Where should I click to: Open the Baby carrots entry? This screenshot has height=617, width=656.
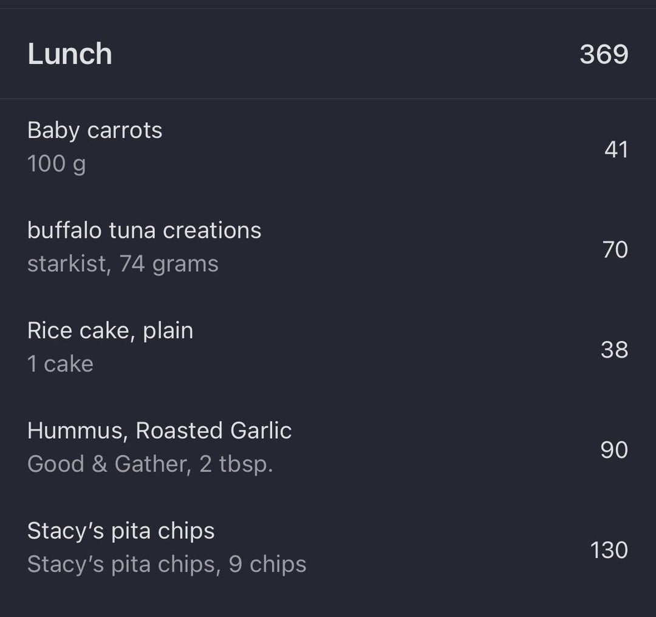(328, 147)
